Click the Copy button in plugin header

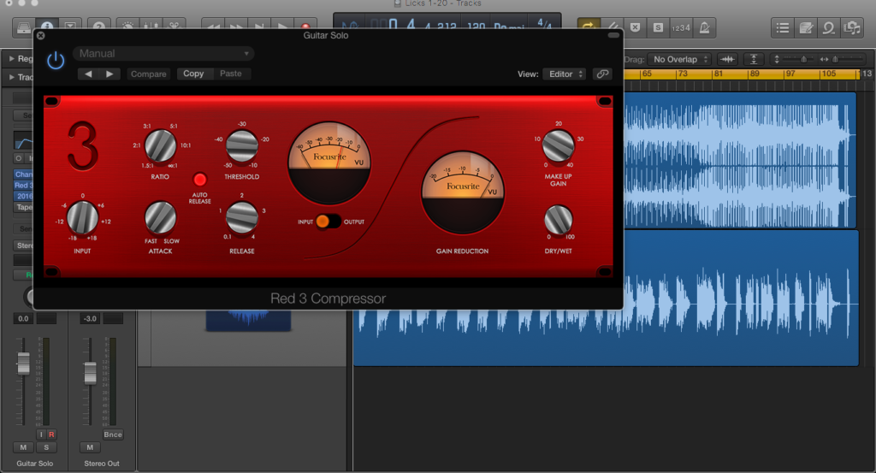(194, 74)
